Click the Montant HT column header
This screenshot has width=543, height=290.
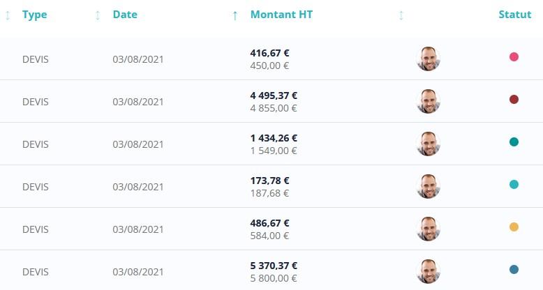[281, 15]
